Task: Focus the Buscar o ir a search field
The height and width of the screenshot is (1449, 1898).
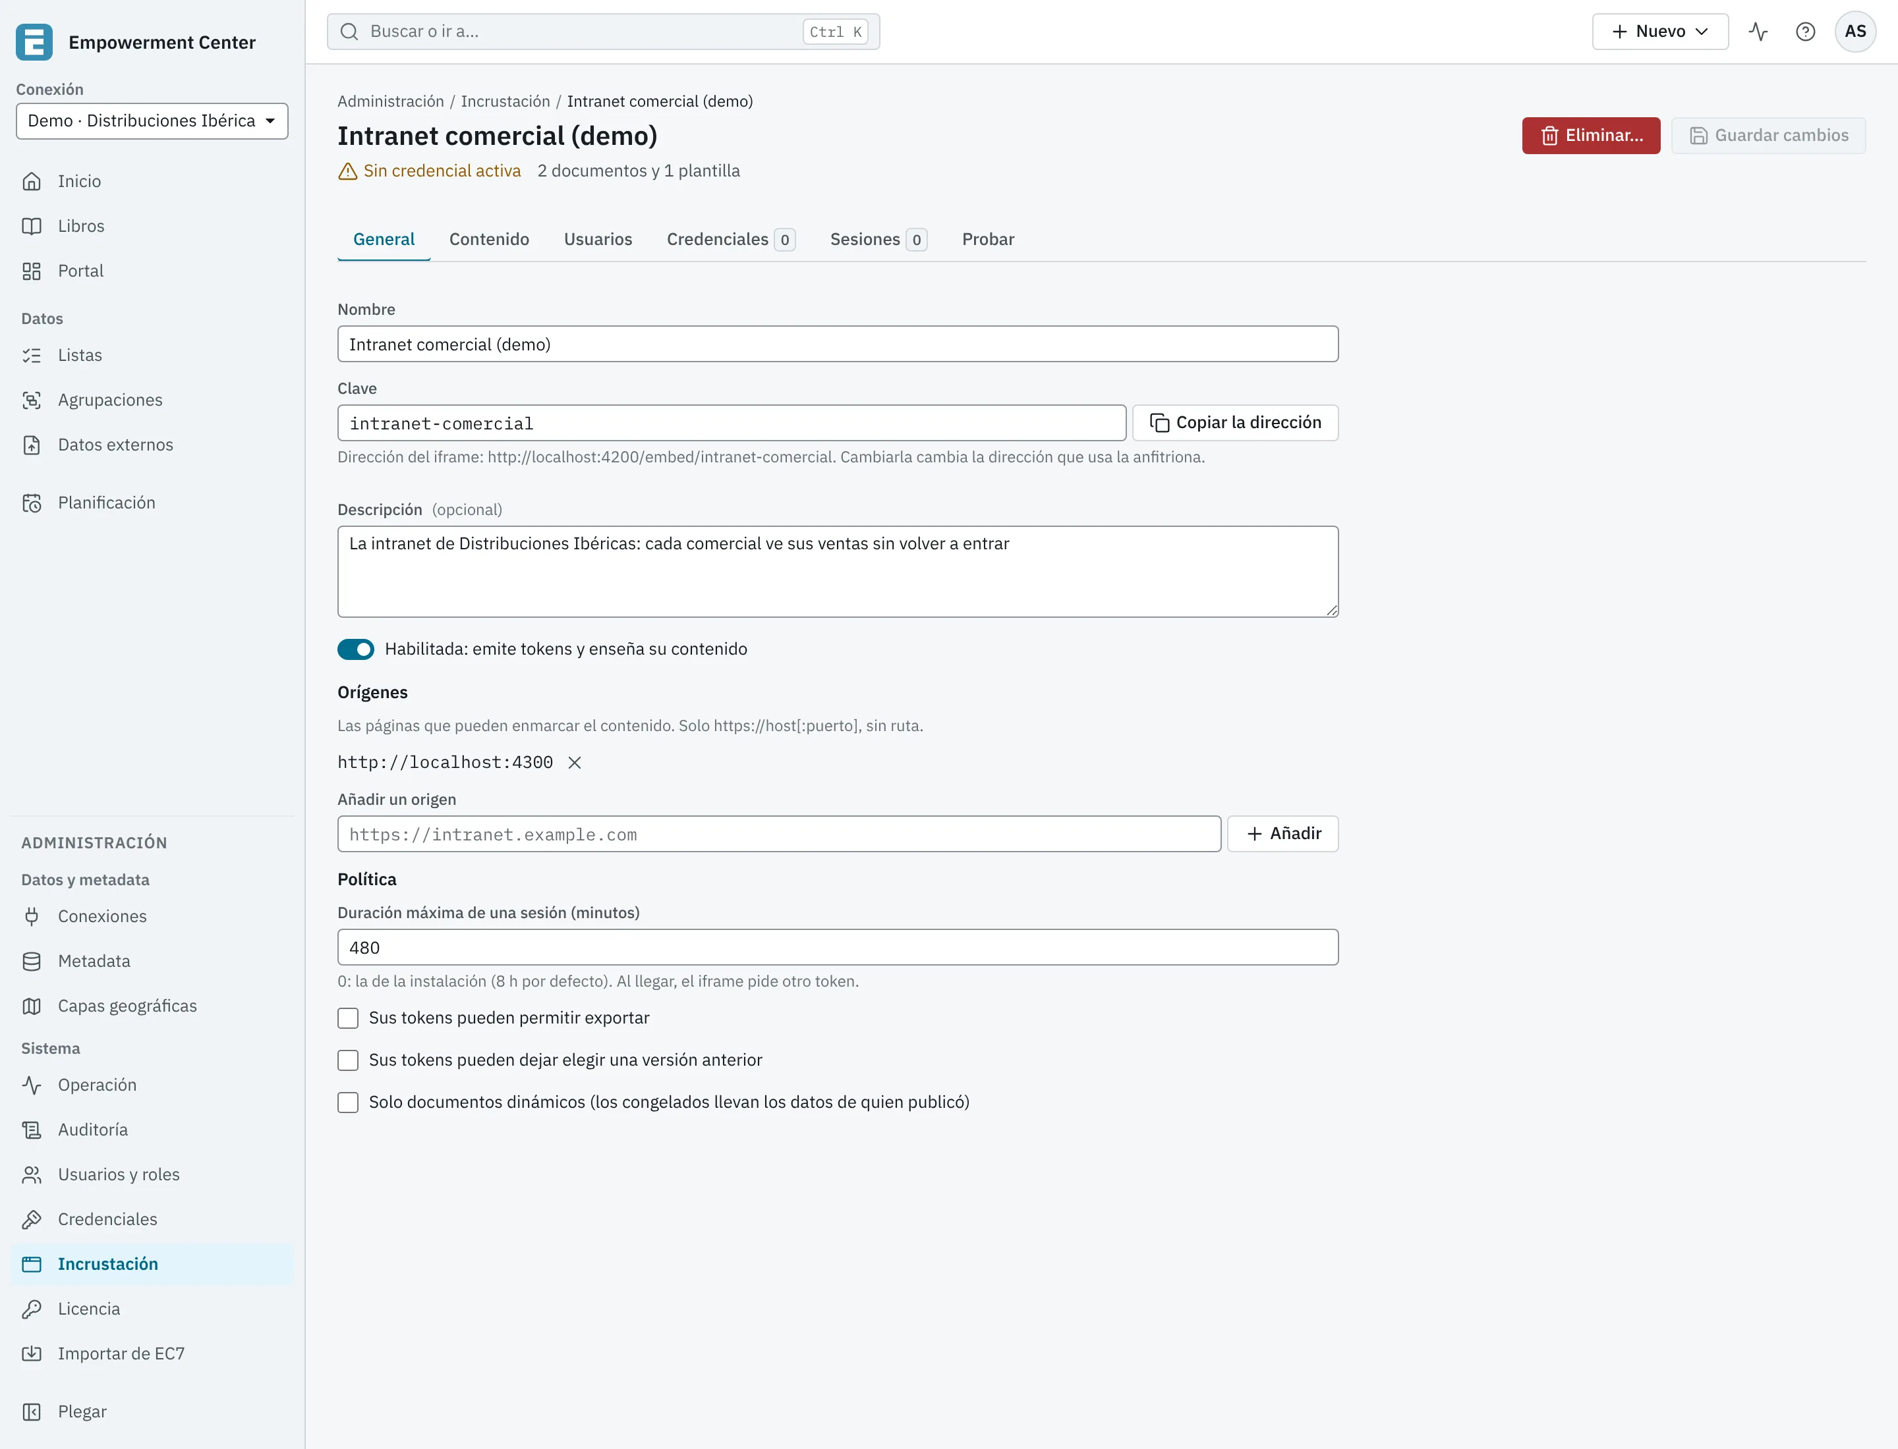Action: click(x=603, y=32)
